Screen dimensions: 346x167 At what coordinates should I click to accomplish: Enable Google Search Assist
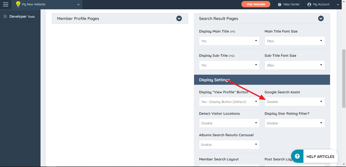(x=295, y=101)
